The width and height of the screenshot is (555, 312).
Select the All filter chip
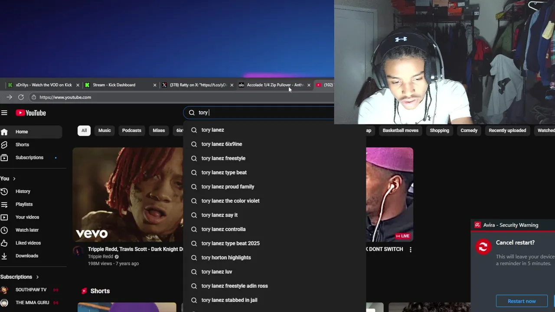click(84, 130)
